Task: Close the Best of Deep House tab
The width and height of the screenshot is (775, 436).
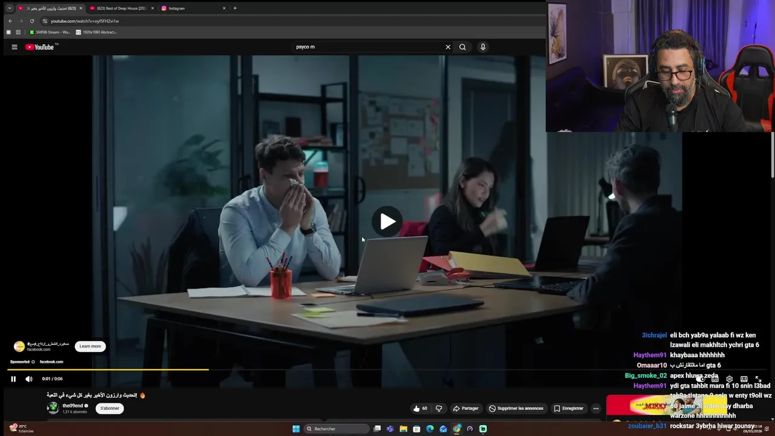Action: [153, 8]
